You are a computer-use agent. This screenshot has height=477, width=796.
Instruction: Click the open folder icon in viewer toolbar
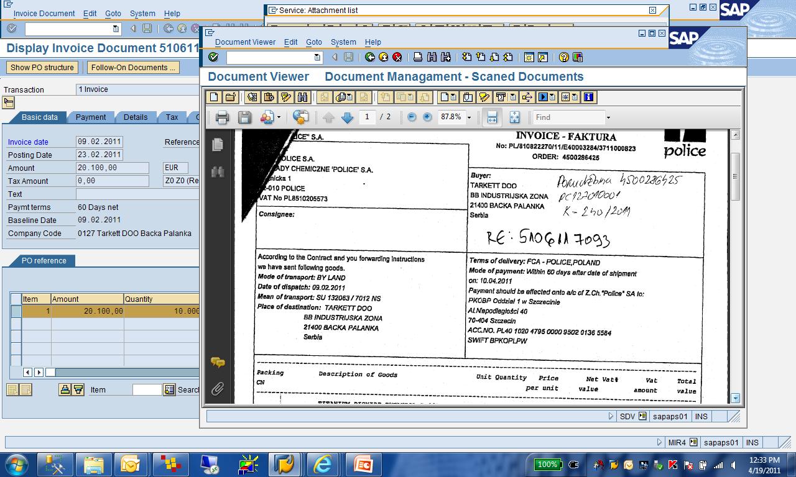tap(230, 97)
